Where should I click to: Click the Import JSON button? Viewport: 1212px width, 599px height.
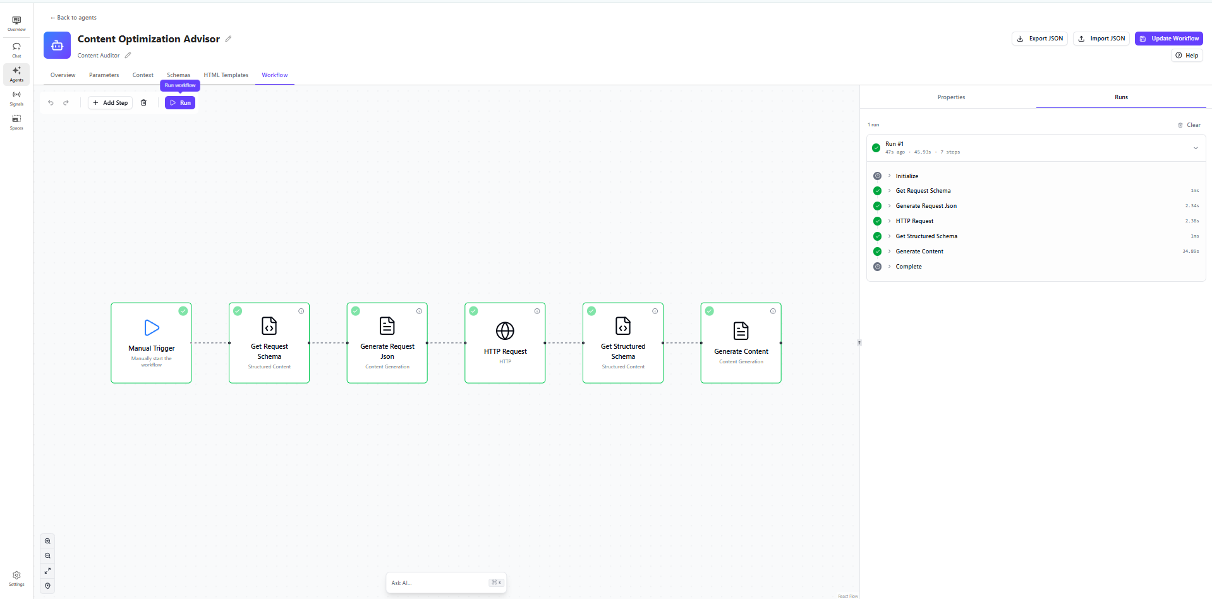point(1101,39)
